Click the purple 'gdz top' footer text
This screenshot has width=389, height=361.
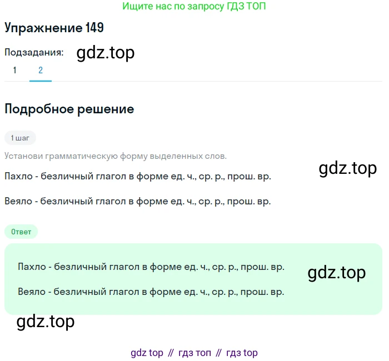(x=147, y=353)
